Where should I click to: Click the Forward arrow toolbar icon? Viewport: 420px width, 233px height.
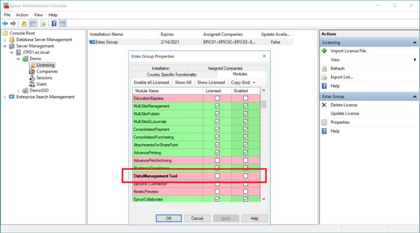click(x=13, y=24)
